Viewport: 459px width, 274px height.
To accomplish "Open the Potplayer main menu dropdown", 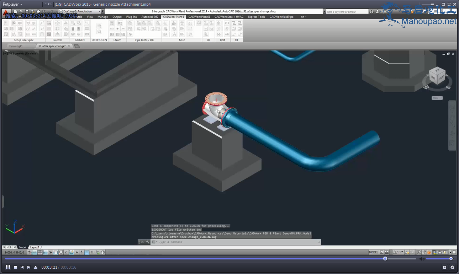I will pos(12,4).
